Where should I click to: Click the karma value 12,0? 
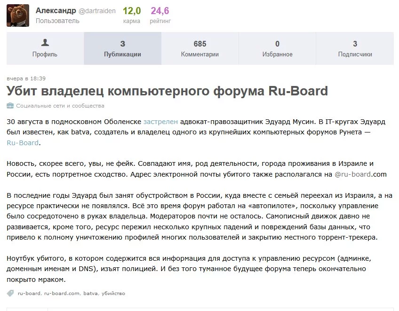[132, 11]
